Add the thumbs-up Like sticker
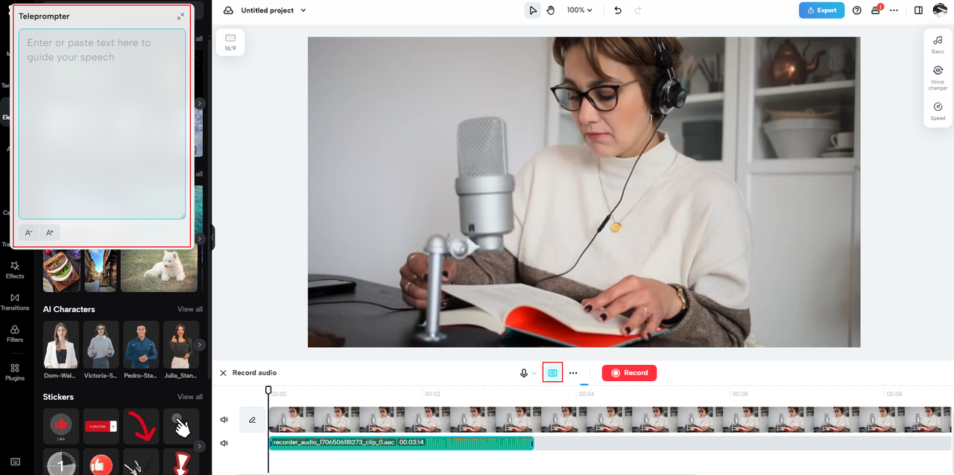Image resolution: width=954 pixels, height=475 pixels. (x=61, y=427)
